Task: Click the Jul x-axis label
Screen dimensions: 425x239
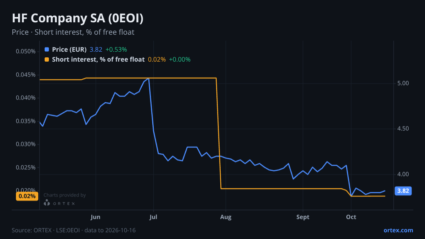Action: tap(153, 217)
